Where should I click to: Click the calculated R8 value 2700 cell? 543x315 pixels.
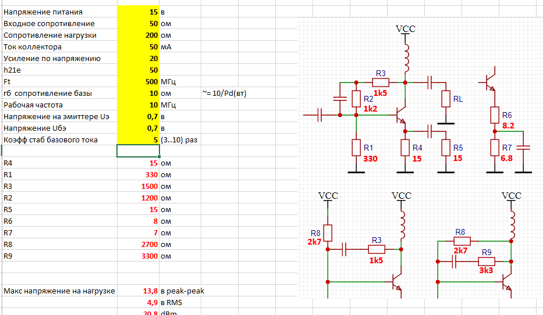[138, 244]
